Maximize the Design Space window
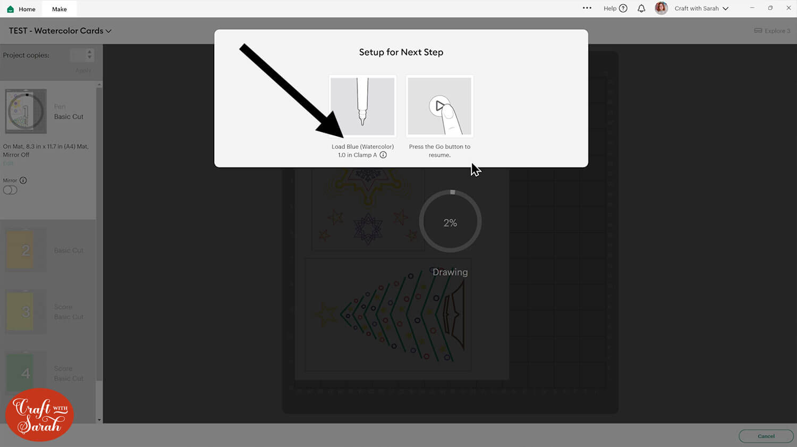The height and width of the screenshot is (447, 797). coord(770,8)
